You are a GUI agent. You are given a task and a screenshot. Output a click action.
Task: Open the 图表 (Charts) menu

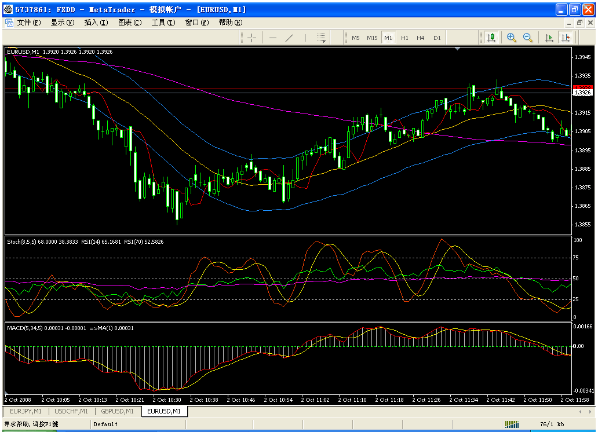pyautogui.click(x=129, y=23)
